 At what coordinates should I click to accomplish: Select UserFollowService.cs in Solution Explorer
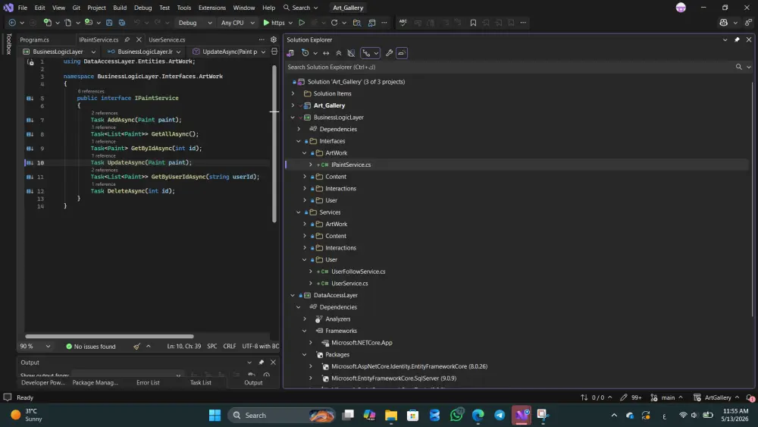(x=359, y=272)
